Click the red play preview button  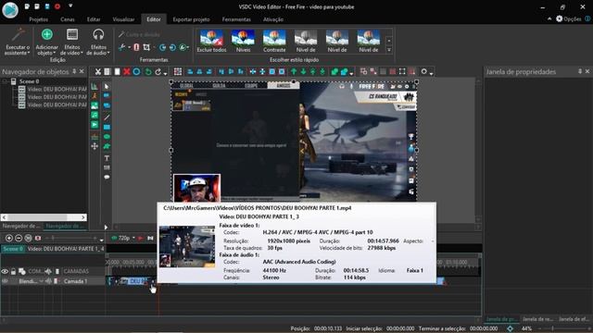point(141,239)
